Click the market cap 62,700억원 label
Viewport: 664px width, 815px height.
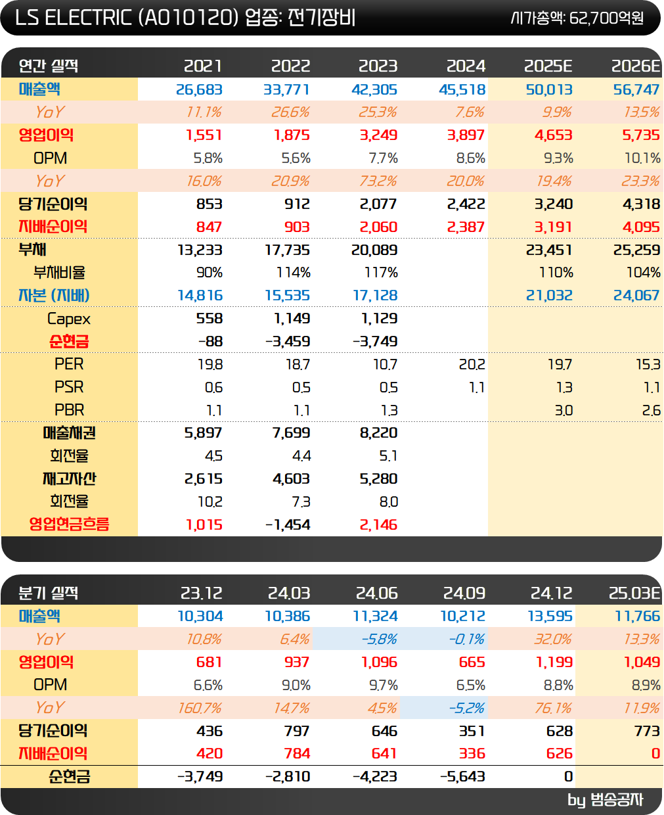(x=577, y=18)
